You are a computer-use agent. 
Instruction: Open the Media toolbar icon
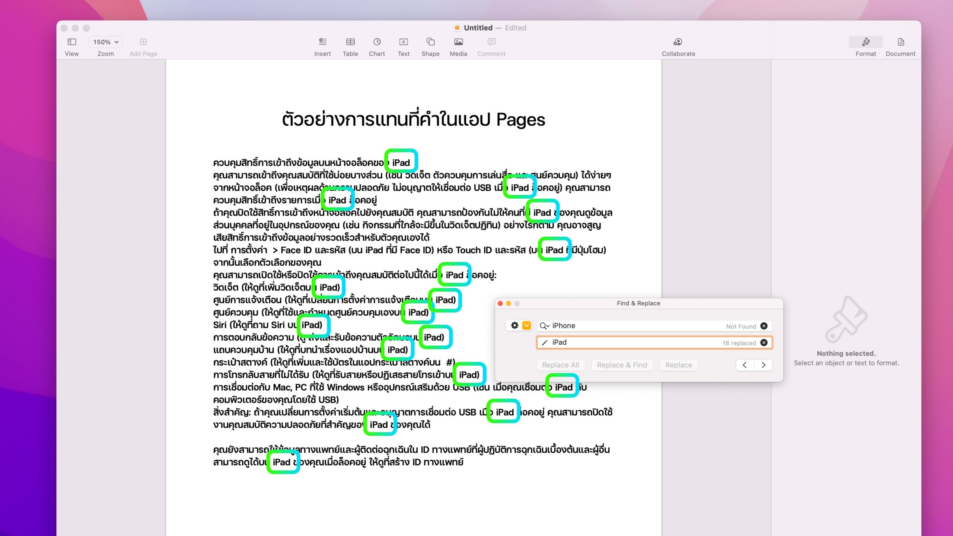pyautogui.click(x=458, y=42)
